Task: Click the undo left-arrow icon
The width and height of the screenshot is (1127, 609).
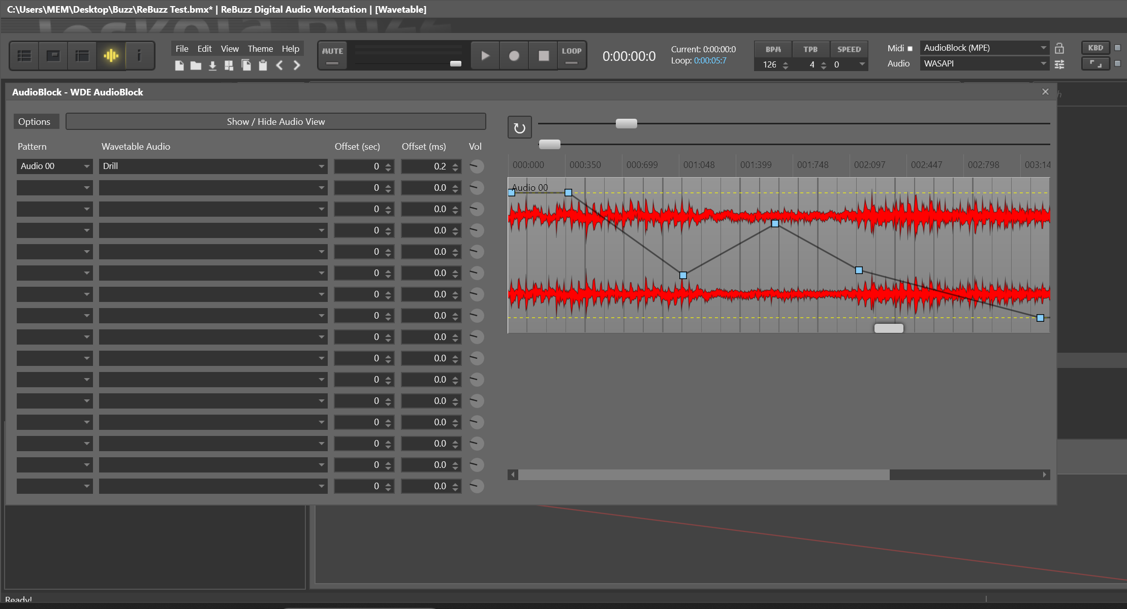Action: (x=279, y=65)
